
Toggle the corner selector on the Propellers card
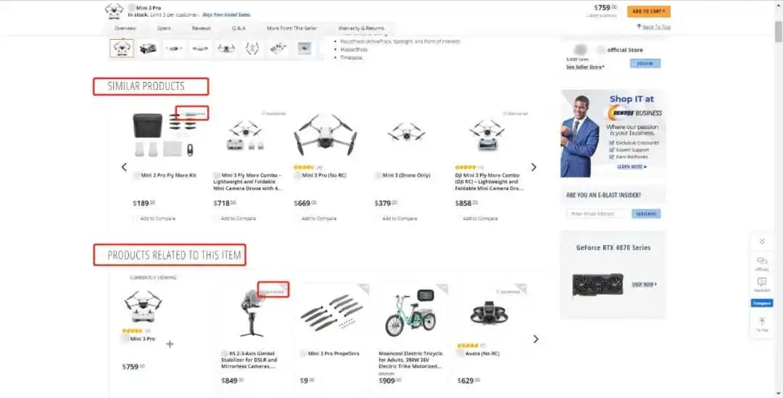coord(364,288)
